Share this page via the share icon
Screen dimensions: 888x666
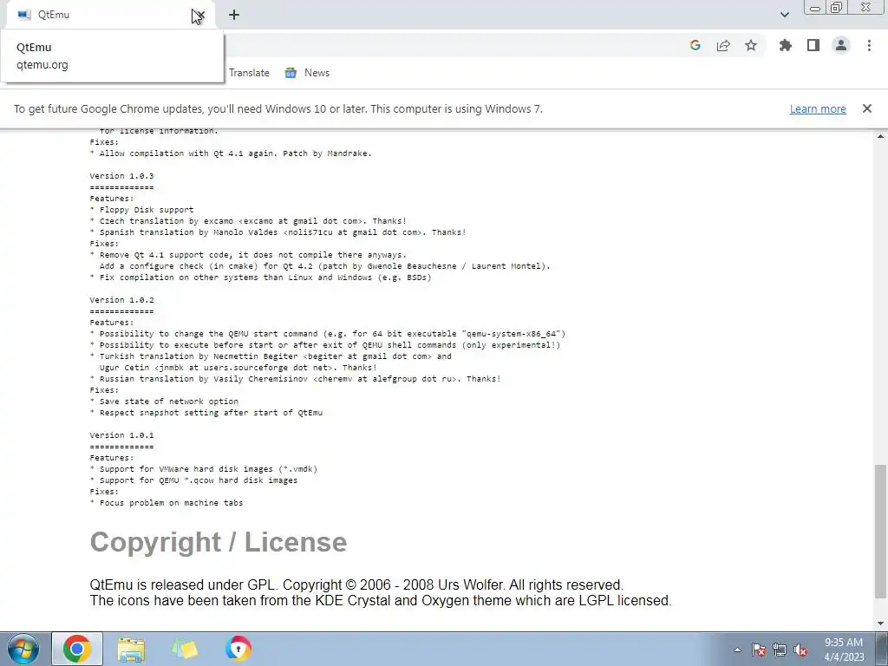[723, 45]
